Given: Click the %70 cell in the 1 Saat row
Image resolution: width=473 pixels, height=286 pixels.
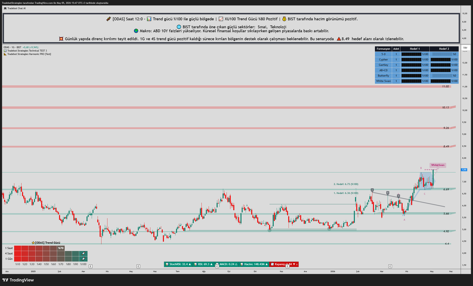Looking at the screenshot, I should coord(61,248).
